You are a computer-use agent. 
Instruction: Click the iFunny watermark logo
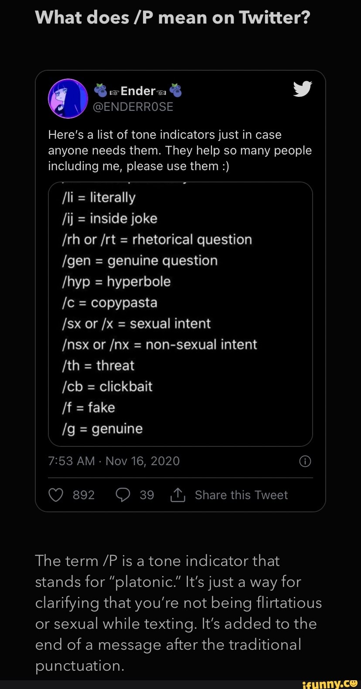pos(330,683)
